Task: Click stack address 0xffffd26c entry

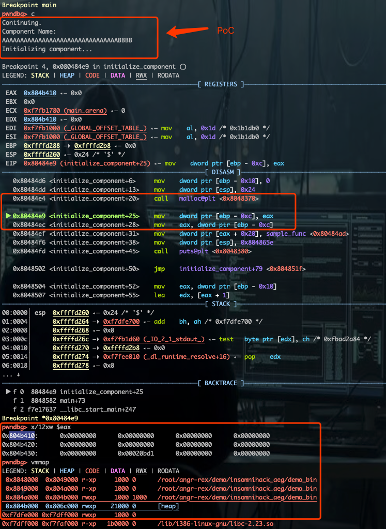Action: click(x=70, y=339)
